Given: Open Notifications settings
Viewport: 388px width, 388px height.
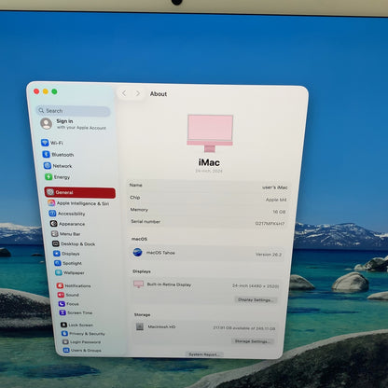Looking at the screenshot, I should click(x=74, y=285).
